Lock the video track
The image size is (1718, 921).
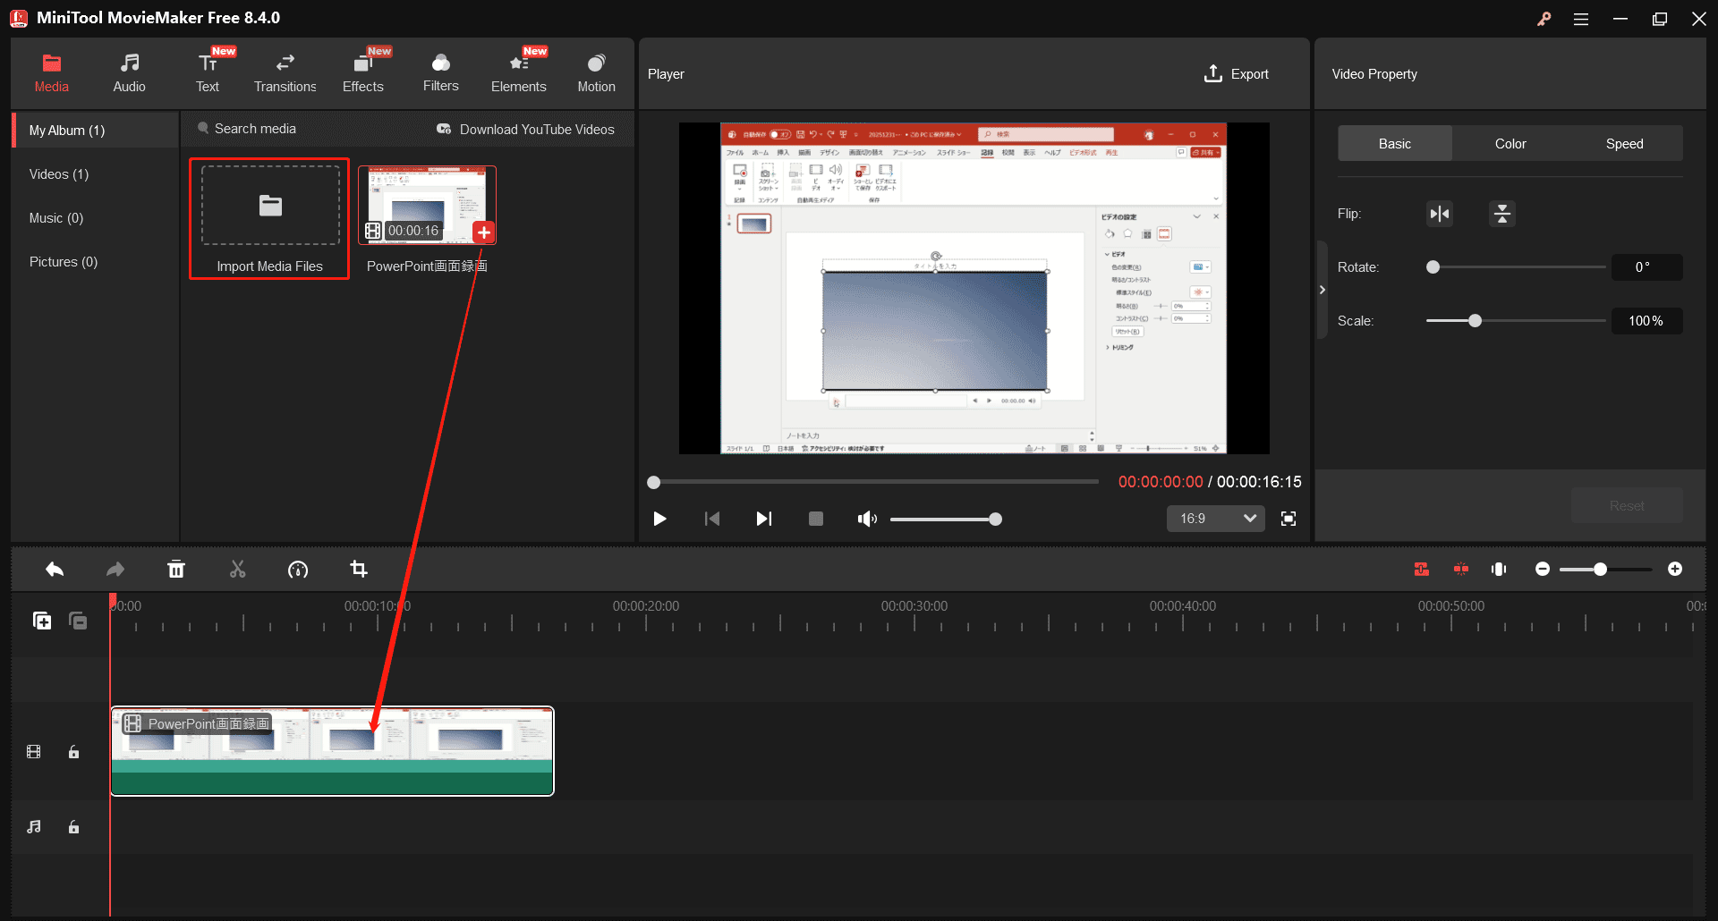[x=73, y=752]
